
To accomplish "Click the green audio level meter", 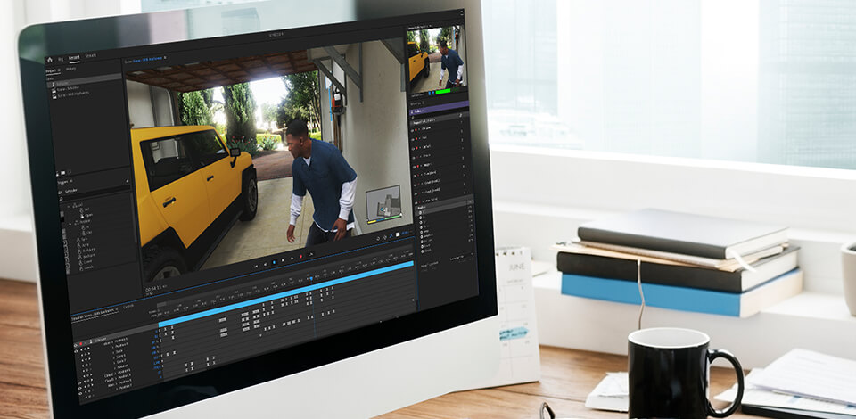I will [x=443, y=92].
